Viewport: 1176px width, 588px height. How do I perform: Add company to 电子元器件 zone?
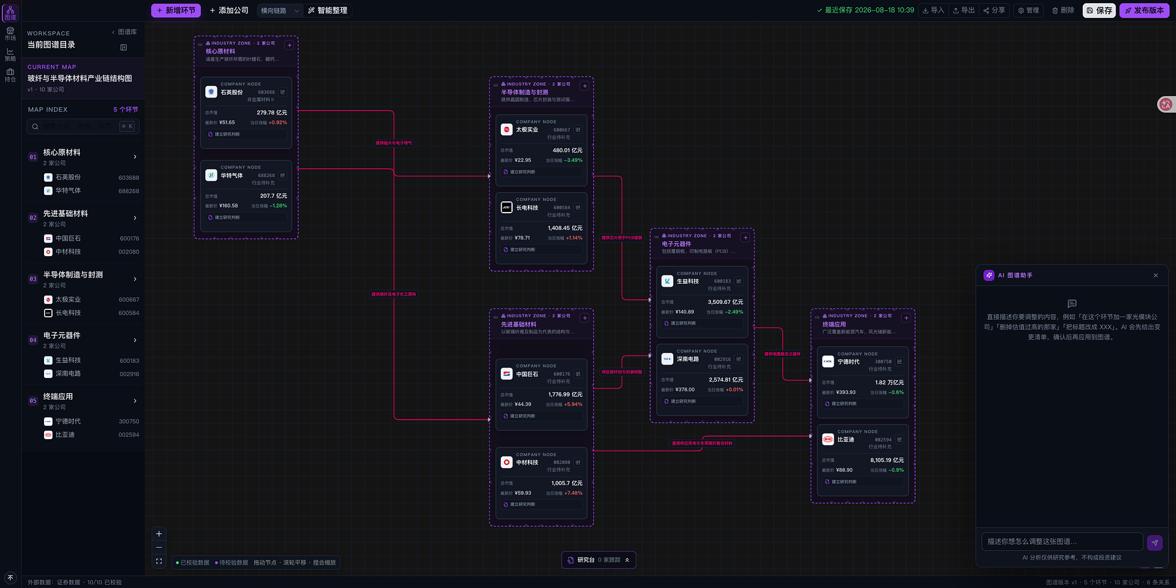[745, 238]
